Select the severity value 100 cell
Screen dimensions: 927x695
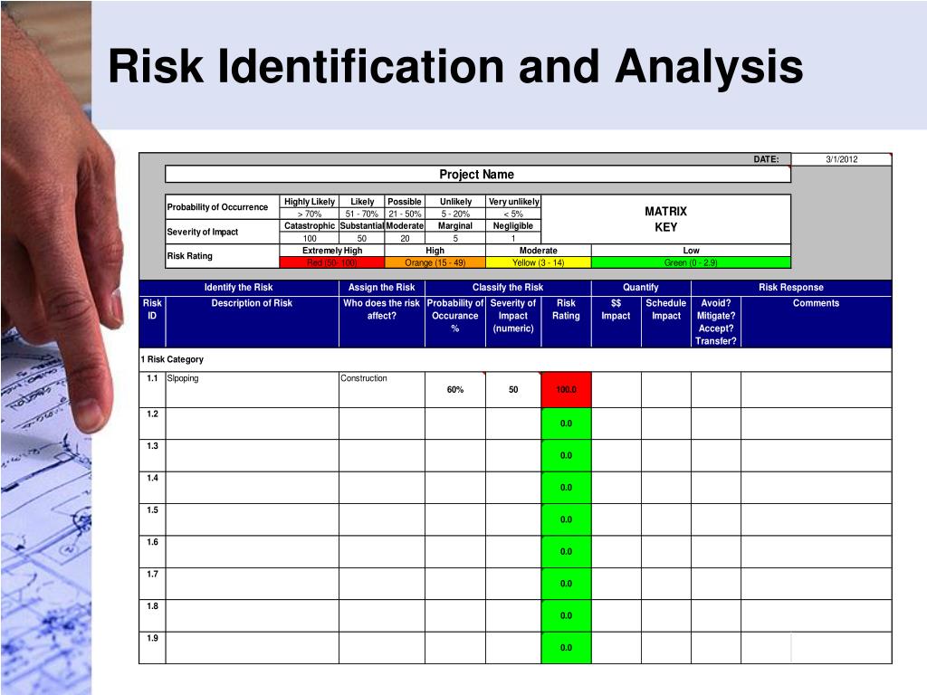tap(310, 238)
